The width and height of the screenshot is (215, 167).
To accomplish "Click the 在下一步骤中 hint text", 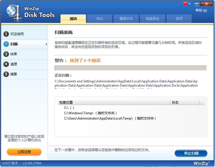I will 102,150.
